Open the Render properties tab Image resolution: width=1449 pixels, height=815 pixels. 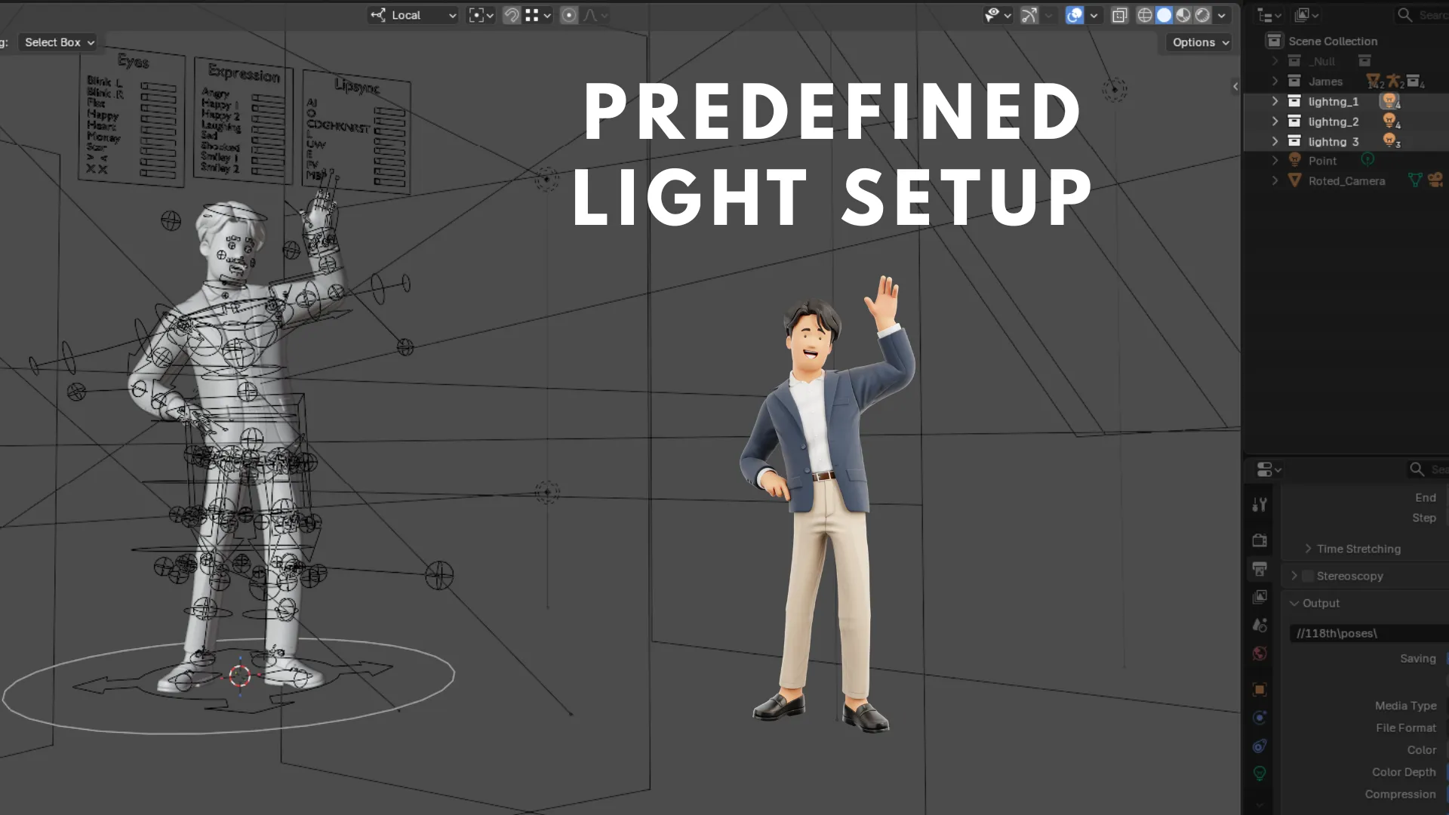1260,540
